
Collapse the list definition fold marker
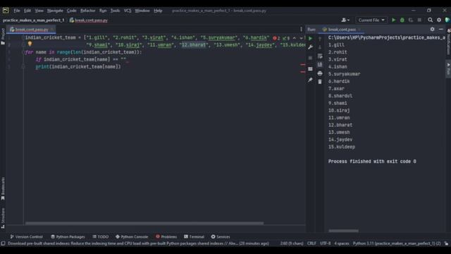click(x=23, y=37)
